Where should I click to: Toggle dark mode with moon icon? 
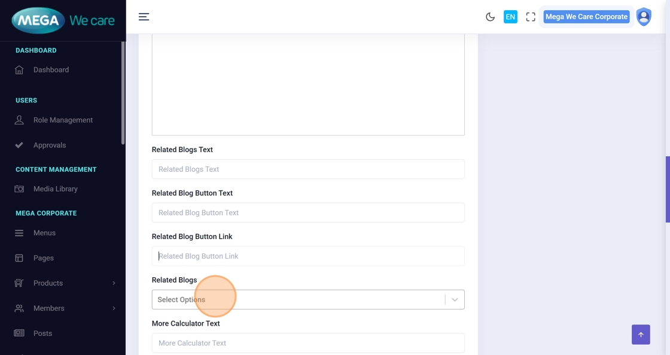coord(490,17)
